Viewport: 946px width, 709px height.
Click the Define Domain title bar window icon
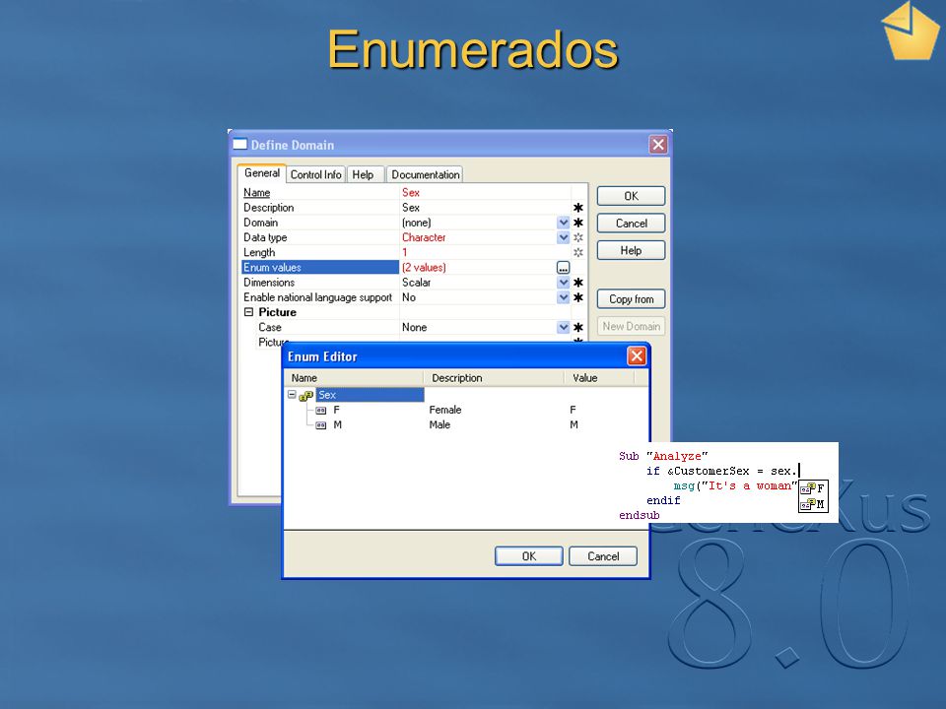point(240,144)
